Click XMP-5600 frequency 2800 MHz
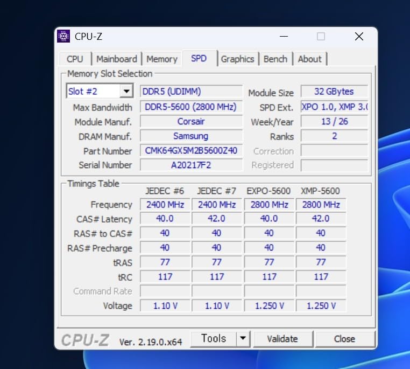Screen dimensions: 410x369 pos(321,204)
